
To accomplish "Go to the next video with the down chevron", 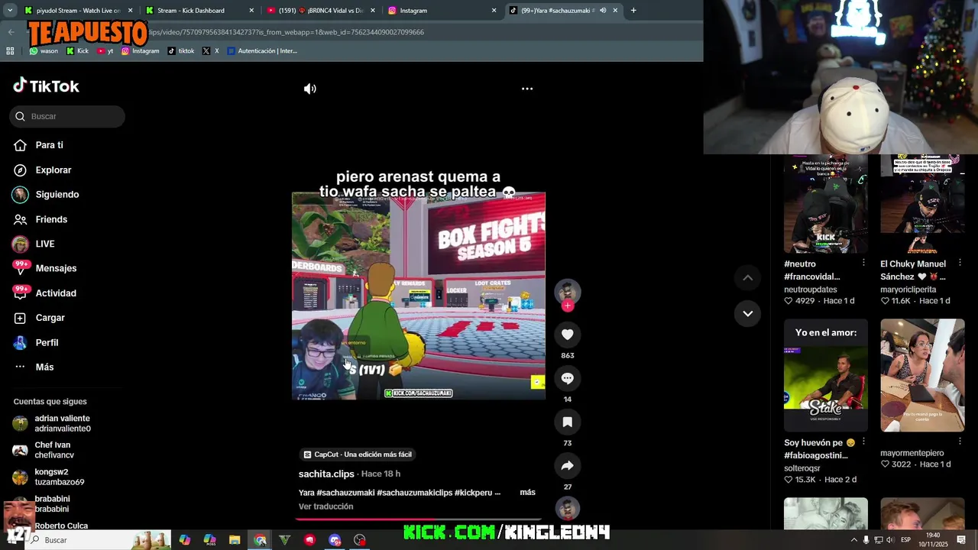I will [747, 313].
